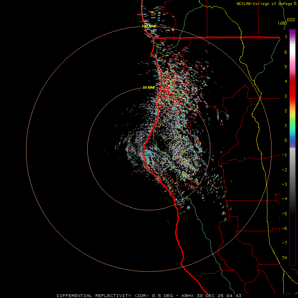Click the scale value -7

(284, 243)
